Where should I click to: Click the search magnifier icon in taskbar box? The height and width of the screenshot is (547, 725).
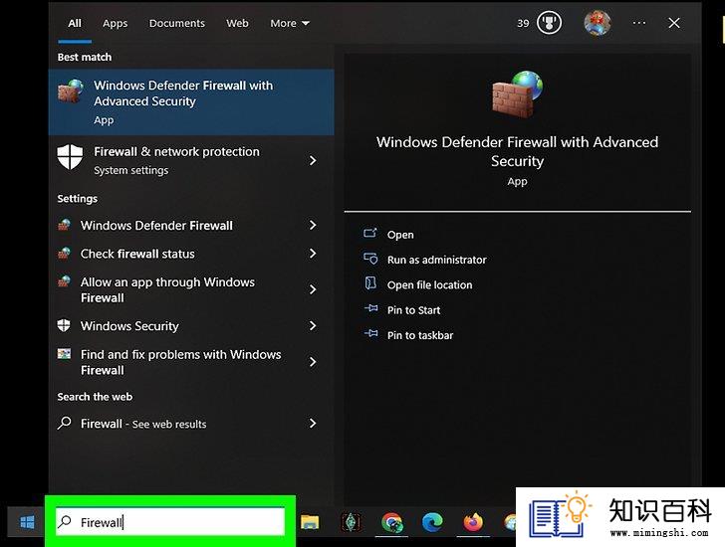point(65,521)
